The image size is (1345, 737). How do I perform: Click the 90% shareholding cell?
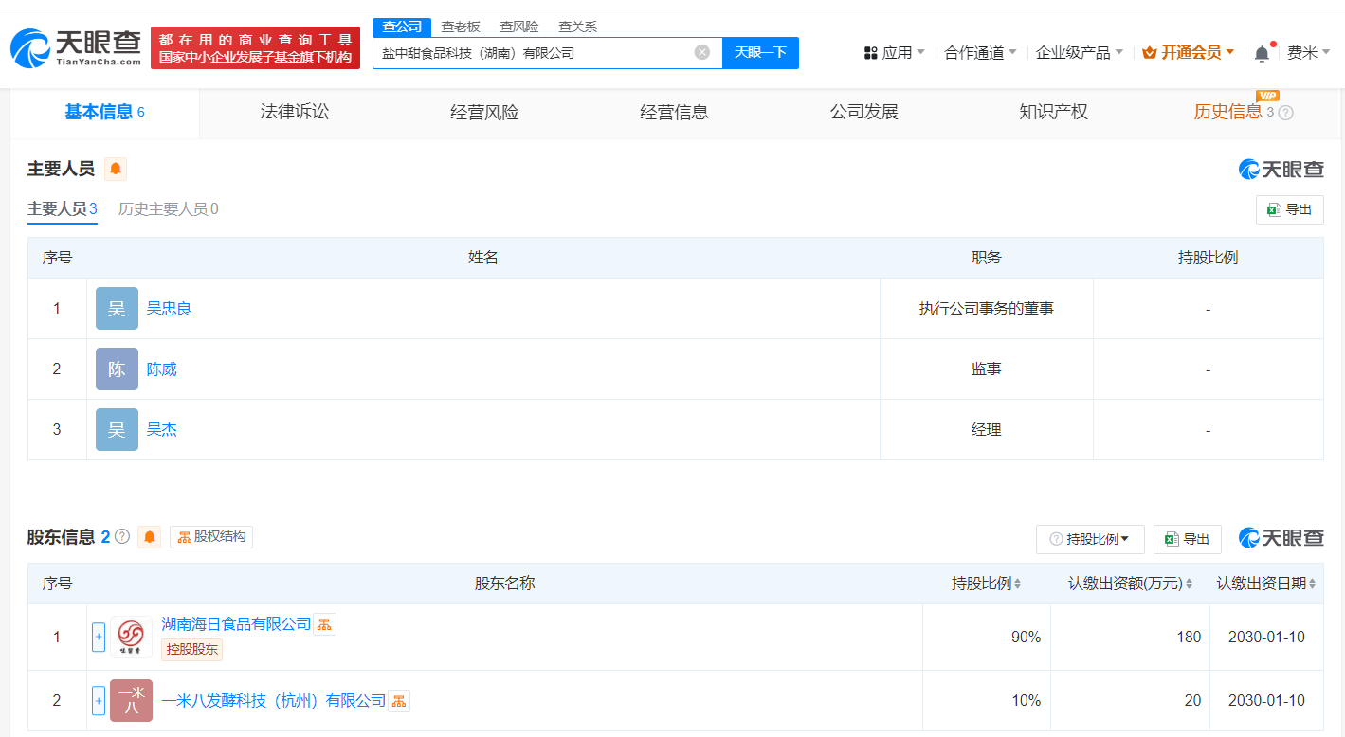pyautogui.click(x=987, y=638)
